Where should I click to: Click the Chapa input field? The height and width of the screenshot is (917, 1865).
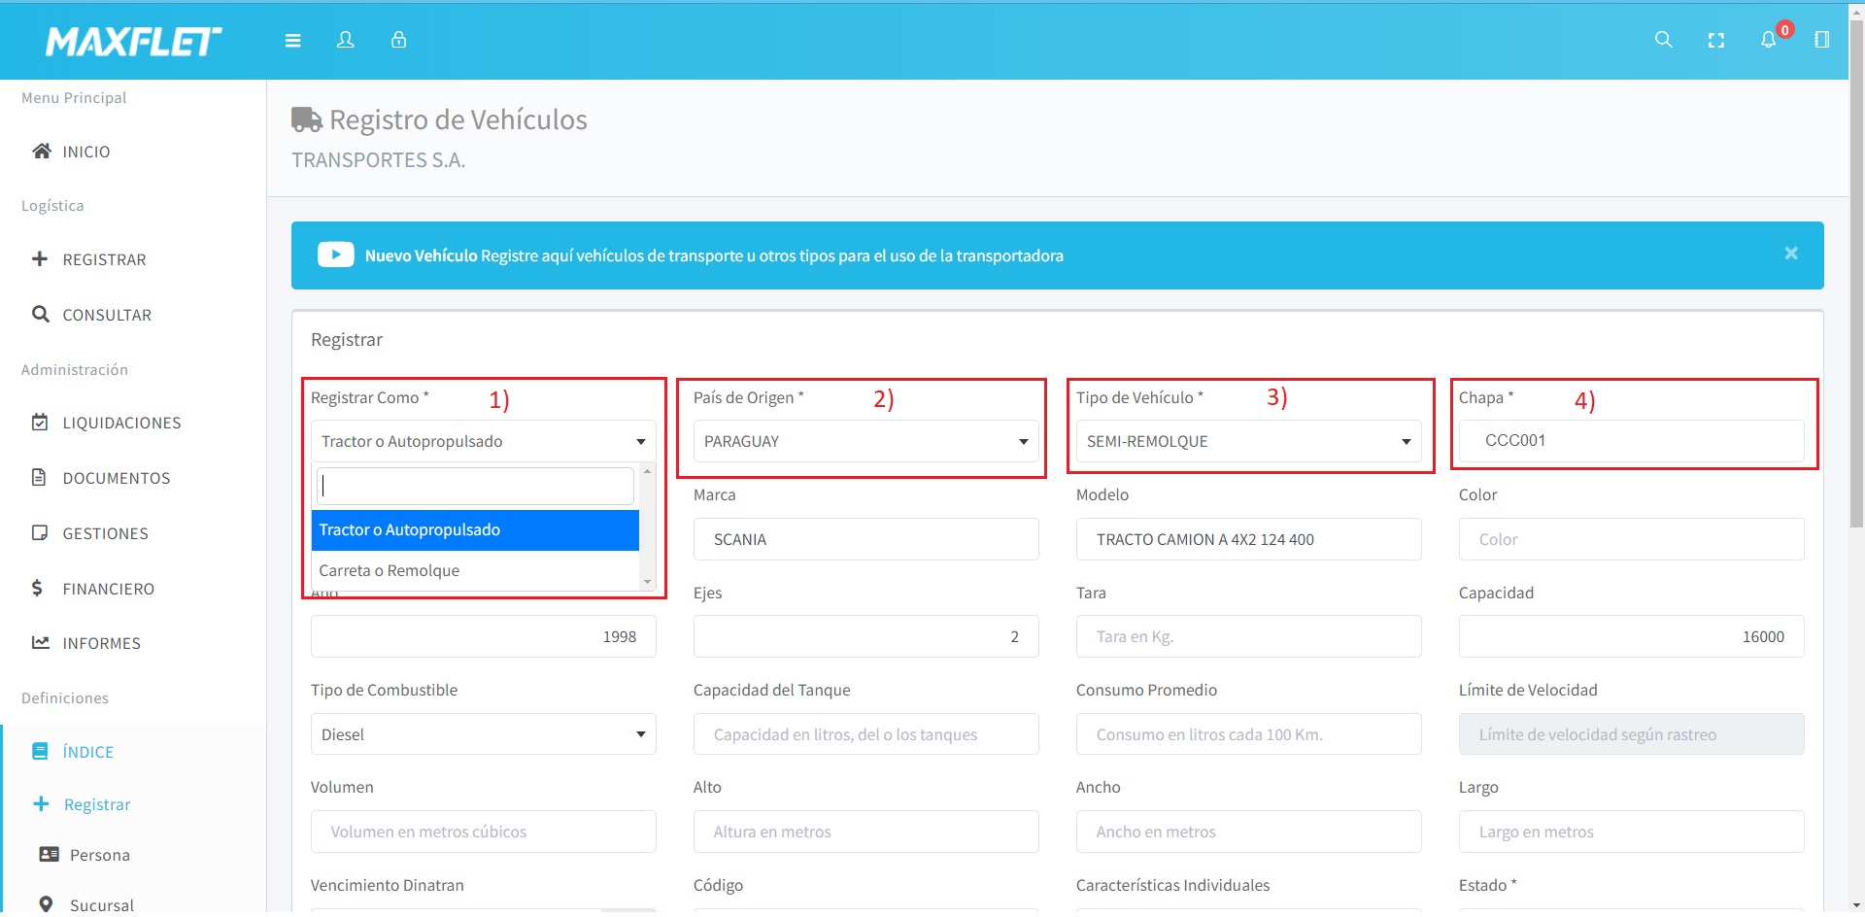pos(1630,441)
